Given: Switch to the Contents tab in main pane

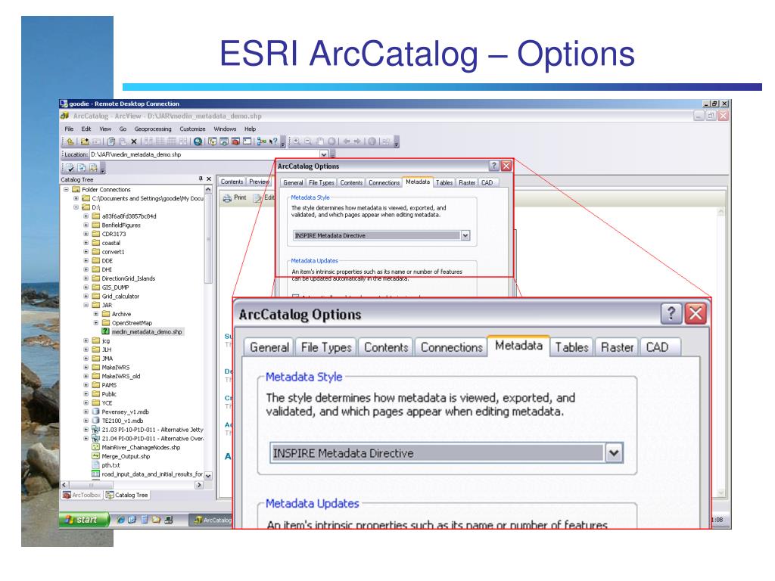Looking at the screenshot, I should (232, 182).
